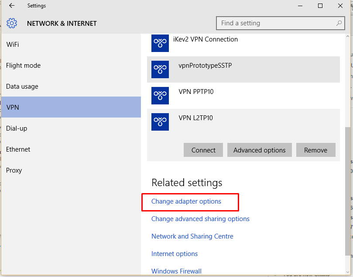Close the Settings window

tap(340, 6)
